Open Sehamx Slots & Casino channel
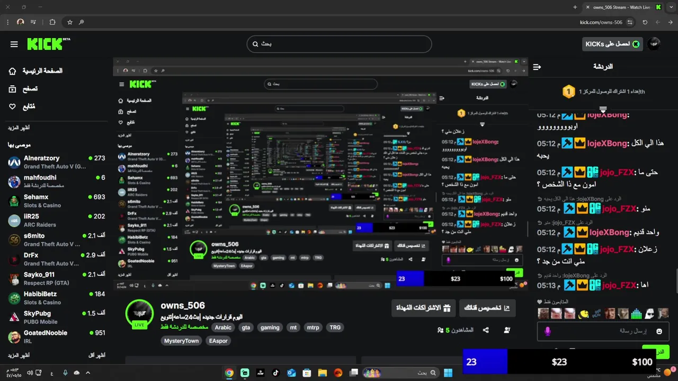678x381 pixels. click(x=57, y=201)
